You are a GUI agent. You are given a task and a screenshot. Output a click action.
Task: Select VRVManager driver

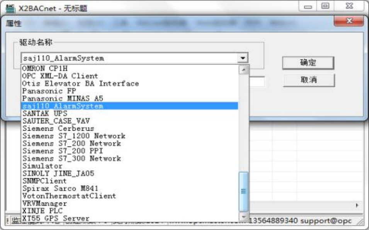130,203
